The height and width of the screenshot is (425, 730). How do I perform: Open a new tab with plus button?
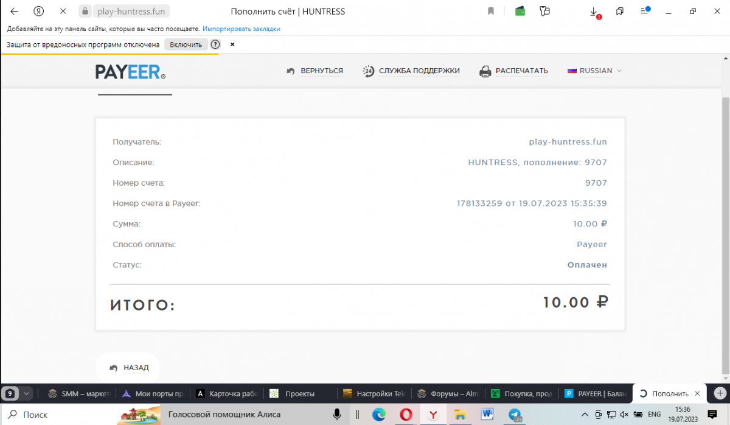coord(720,393)
